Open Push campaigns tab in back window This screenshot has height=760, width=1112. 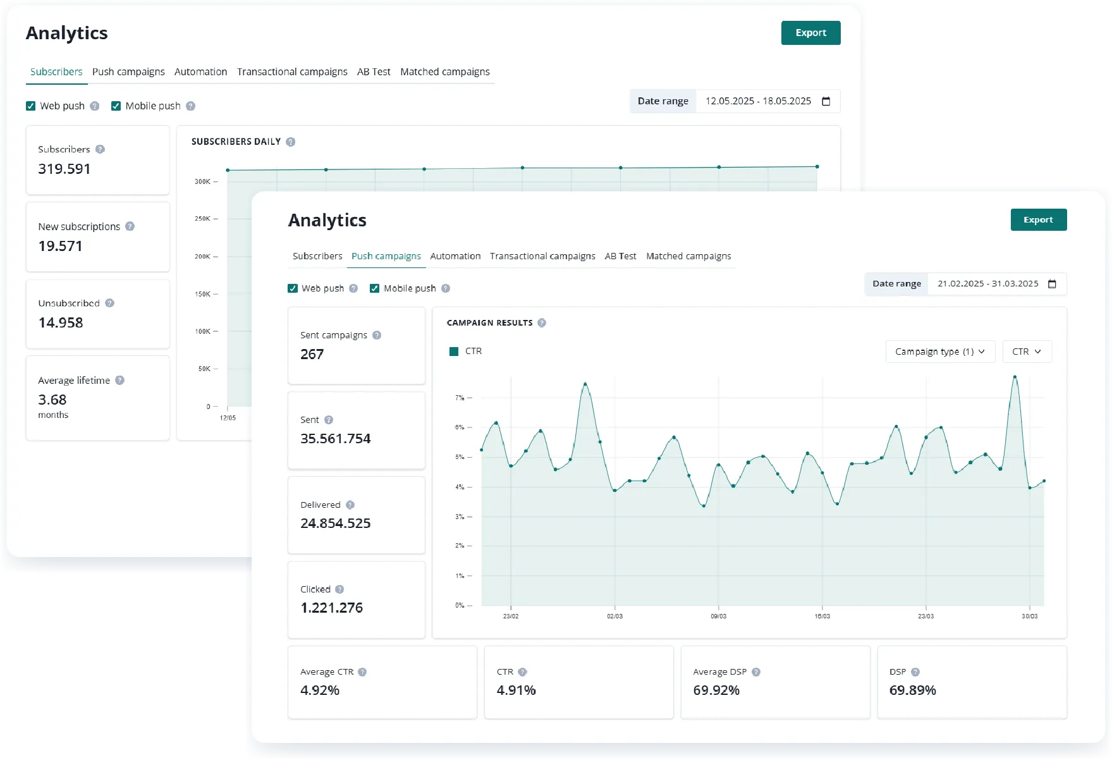[x=128, y=72]
